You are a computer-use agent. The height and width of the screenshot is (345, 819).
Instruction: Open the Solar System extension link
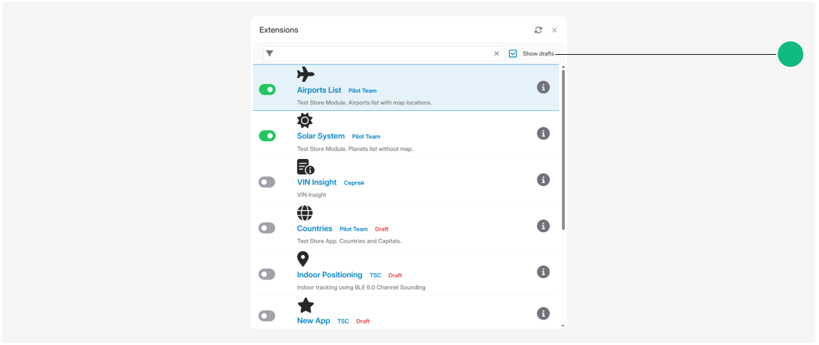tap(321, 136)
